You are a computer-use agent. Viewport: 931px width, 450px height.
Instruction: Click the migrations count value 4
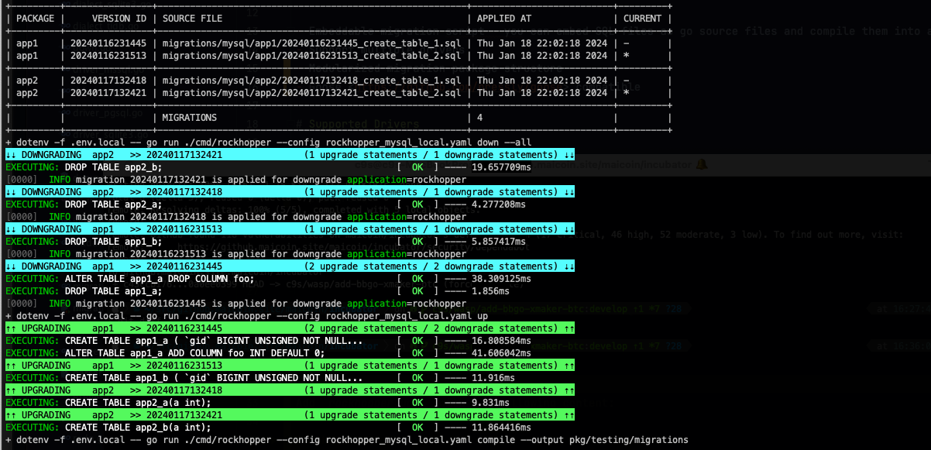(x=480, y=118)
